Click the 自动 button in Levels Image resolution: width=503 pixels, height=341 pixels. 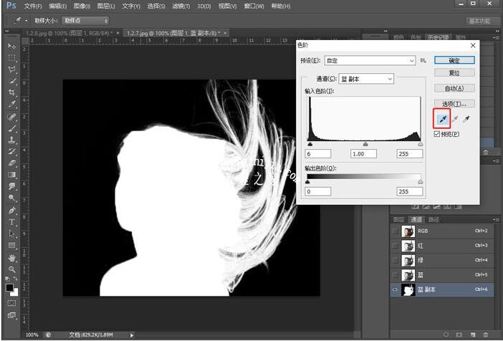pyautogui.click(x=454, y=88)
